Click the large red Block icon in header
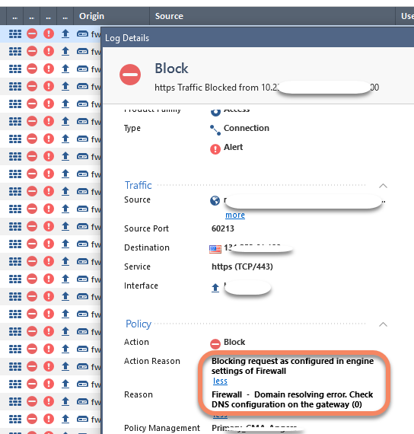This screenshot has height=434, width=414. (x=130, y=75)
